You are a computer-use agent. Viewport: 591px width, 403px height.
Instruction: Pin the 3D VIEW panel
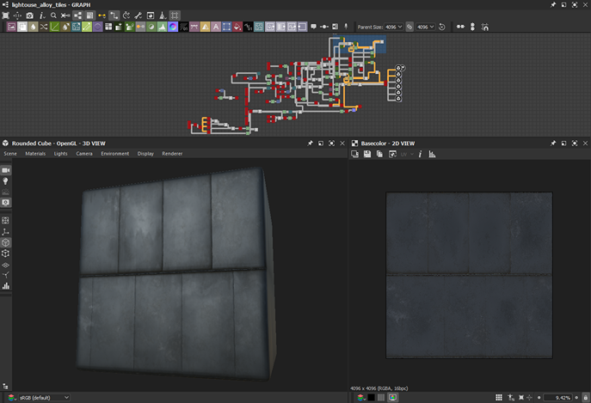[311, 143]
